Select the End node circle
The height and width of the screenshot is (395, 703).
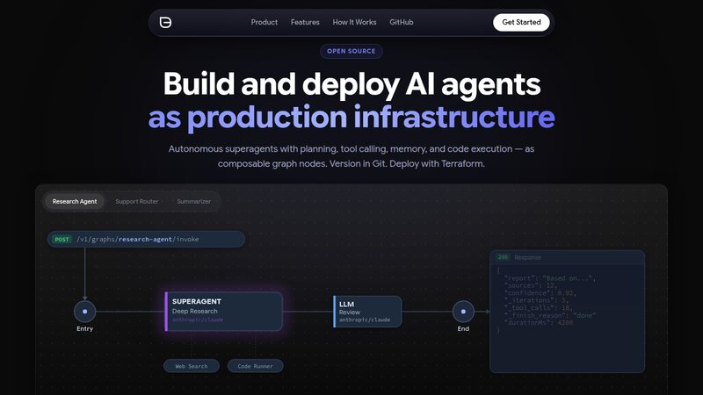463,312
